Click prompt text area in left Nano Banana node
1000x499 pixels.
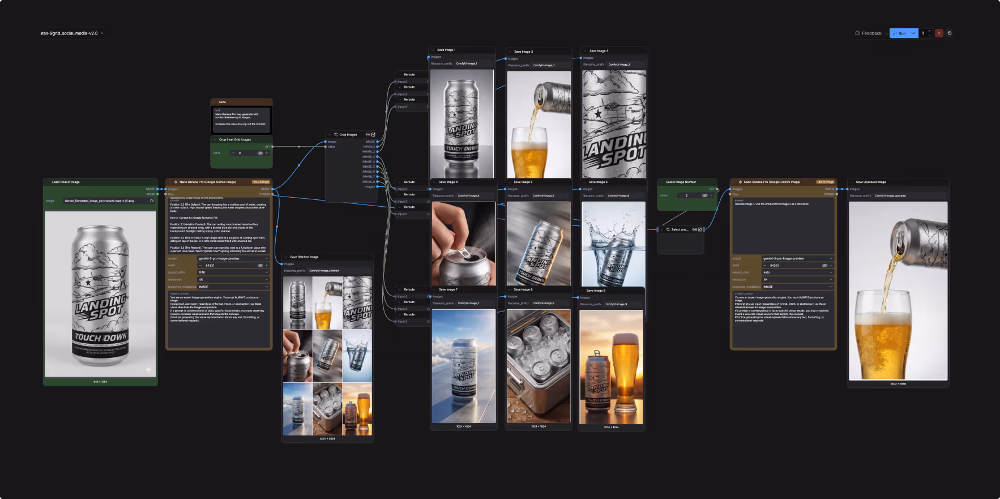219,225
